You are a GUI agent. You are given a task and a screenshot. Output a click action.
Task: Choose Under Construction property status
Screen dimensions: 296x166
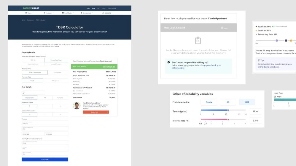[x=34, y=72]
